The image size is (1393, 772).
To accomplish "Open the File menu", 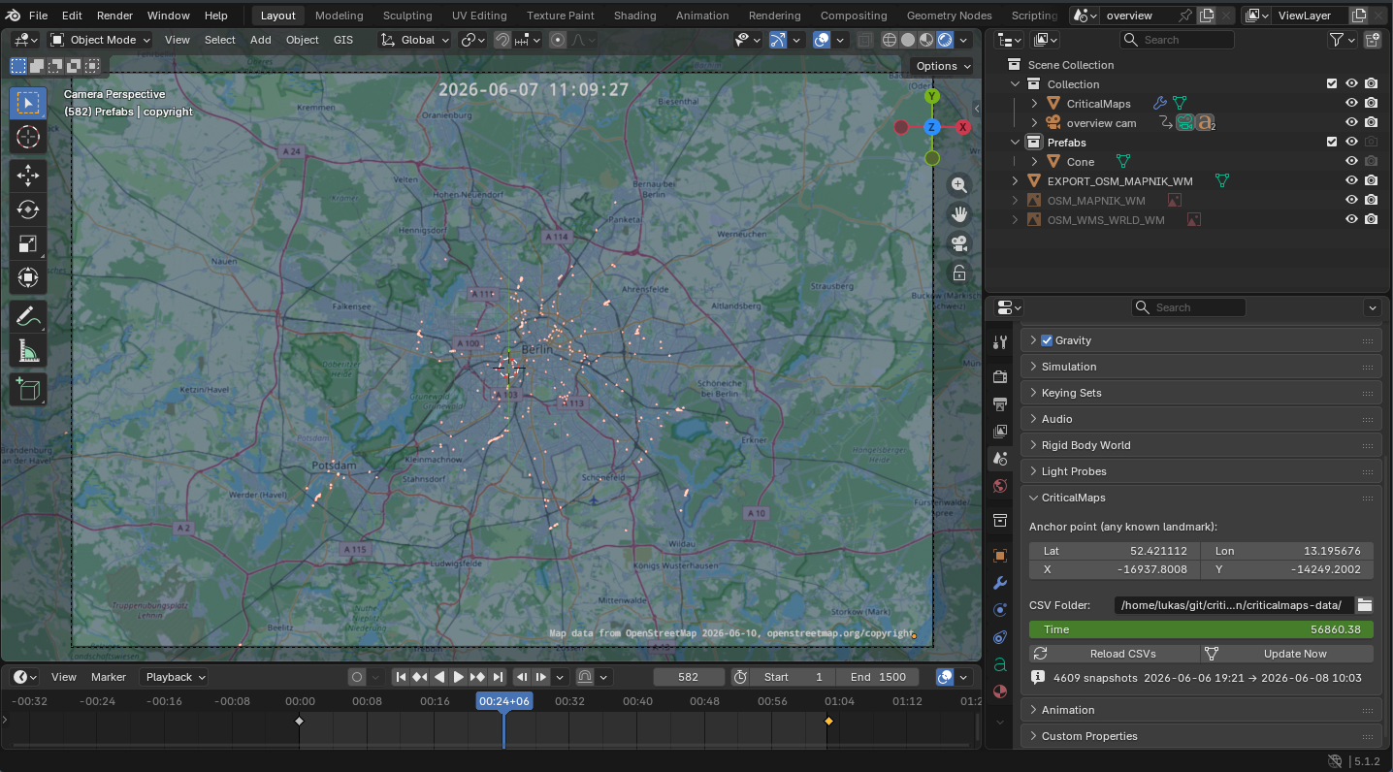I will [38, 16].
